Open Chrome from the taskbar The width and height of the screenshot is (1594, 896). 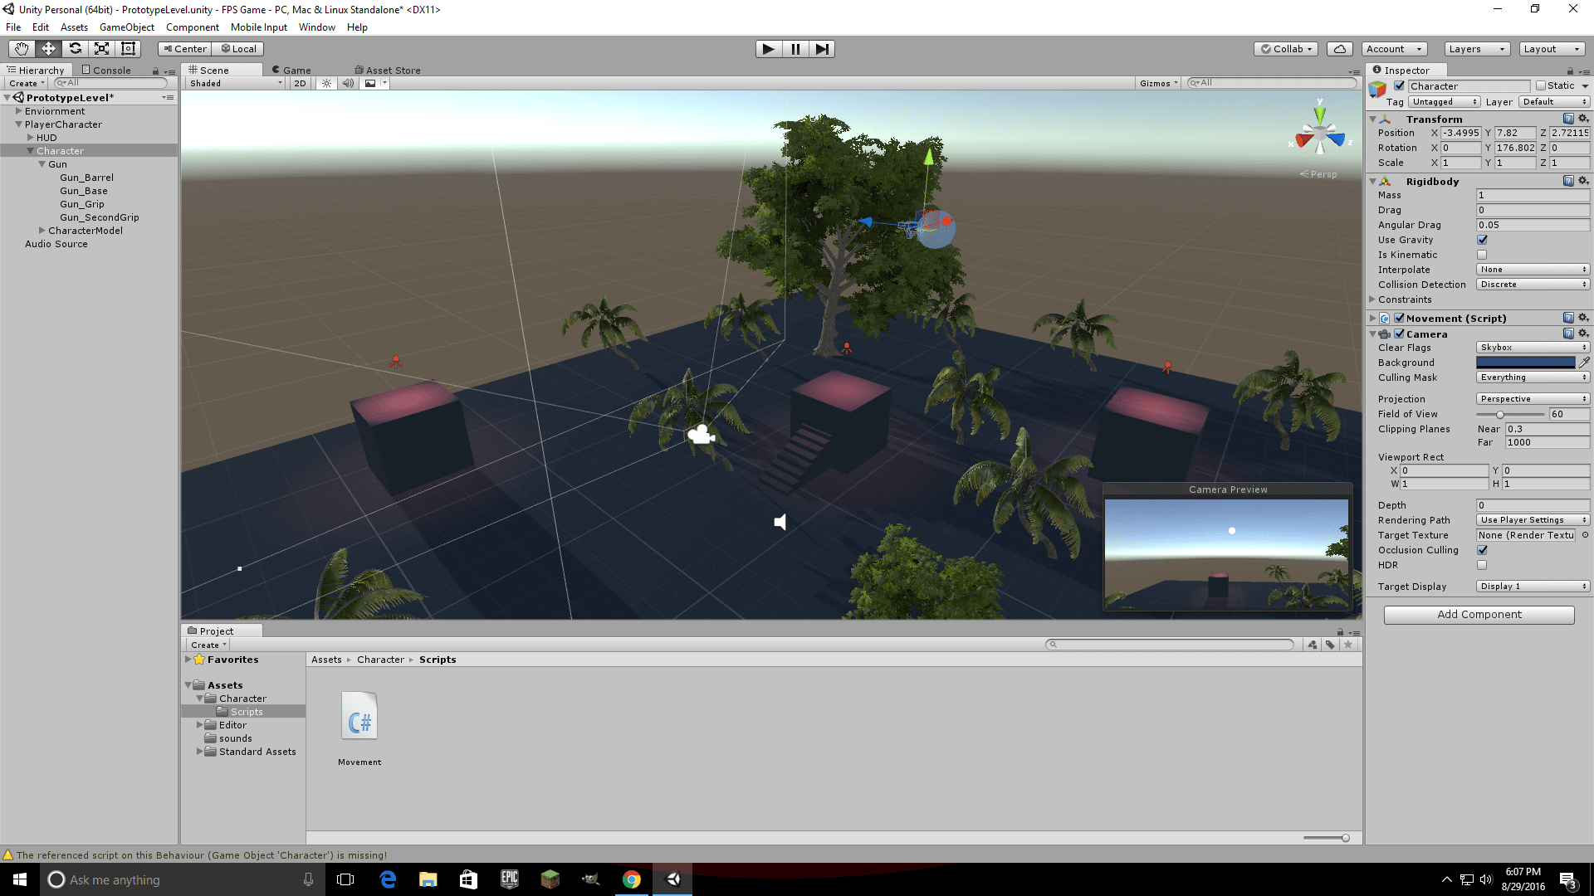[x=632, y=879]
